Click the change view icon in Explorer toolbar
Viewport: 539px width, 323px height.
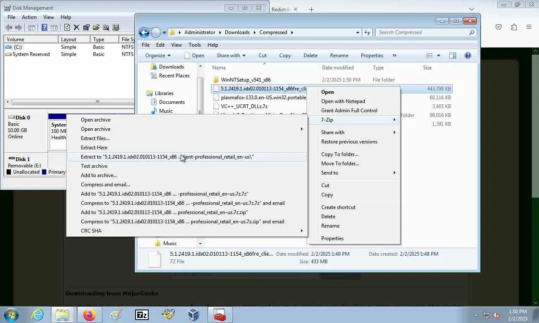click(429, 56)
